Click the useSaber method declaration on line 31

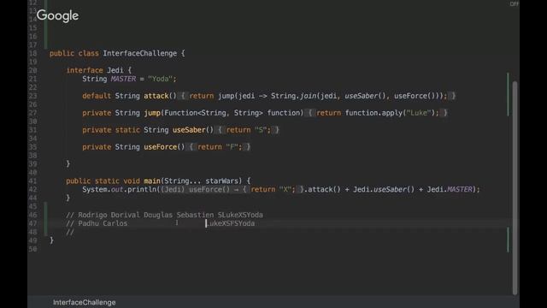(189, 130)
